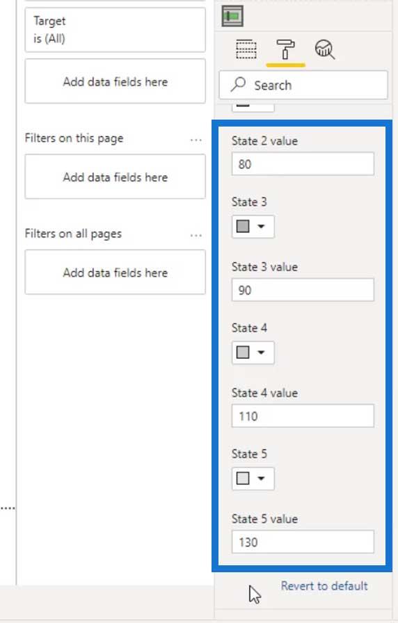Click Revert to default link
Image resolution: width=398 pixels, height=623 pixels.
[324, 585]
